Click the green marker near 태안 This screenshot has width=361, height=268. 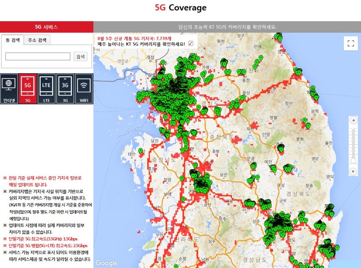(x=141, y=151)
